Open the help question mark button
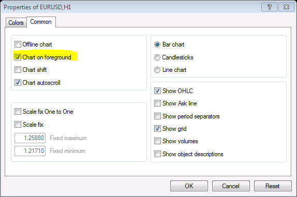The width and height of the screenshot is (297, 197). pyautogui.click(x=269, y=7)
